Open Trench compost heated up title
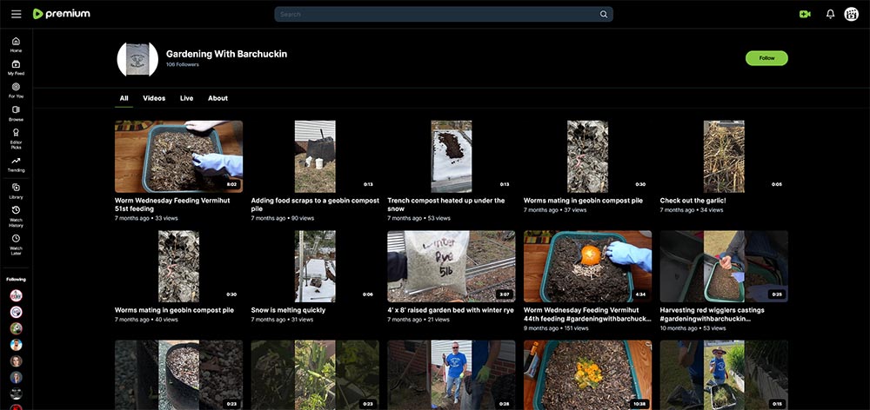This screenshot has width=870, height=410. point(446,204)
